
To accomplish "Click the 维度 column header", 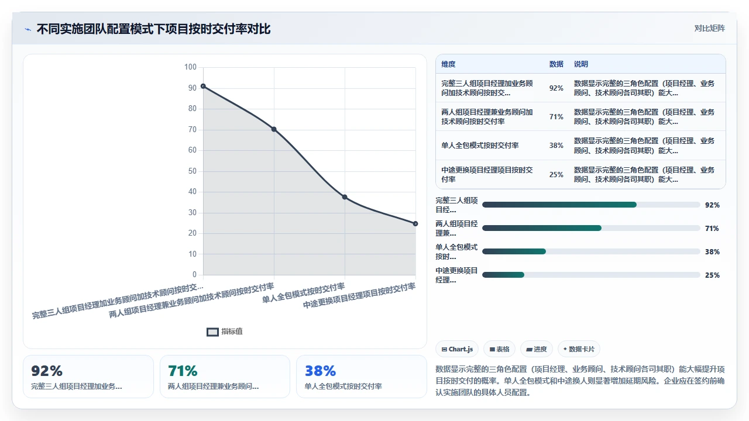I will [448, 64].
